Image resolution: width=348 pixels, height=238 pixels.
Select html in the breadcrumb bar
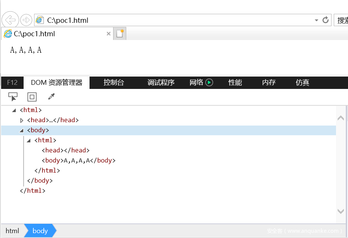click(12, 231)
